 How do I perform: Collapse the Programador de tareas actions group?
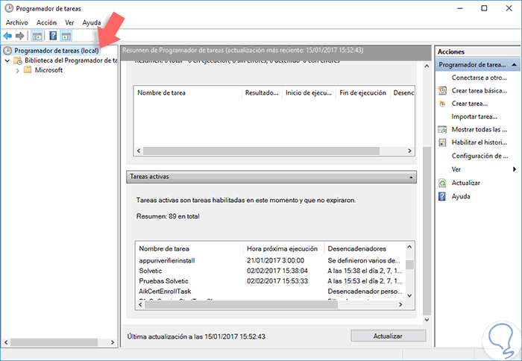[x=514, y=65]
